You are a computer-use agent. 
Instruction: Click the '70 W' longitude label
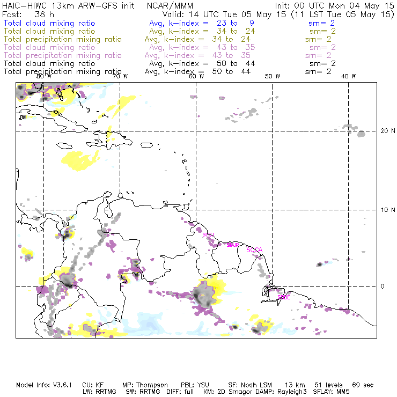120,76
